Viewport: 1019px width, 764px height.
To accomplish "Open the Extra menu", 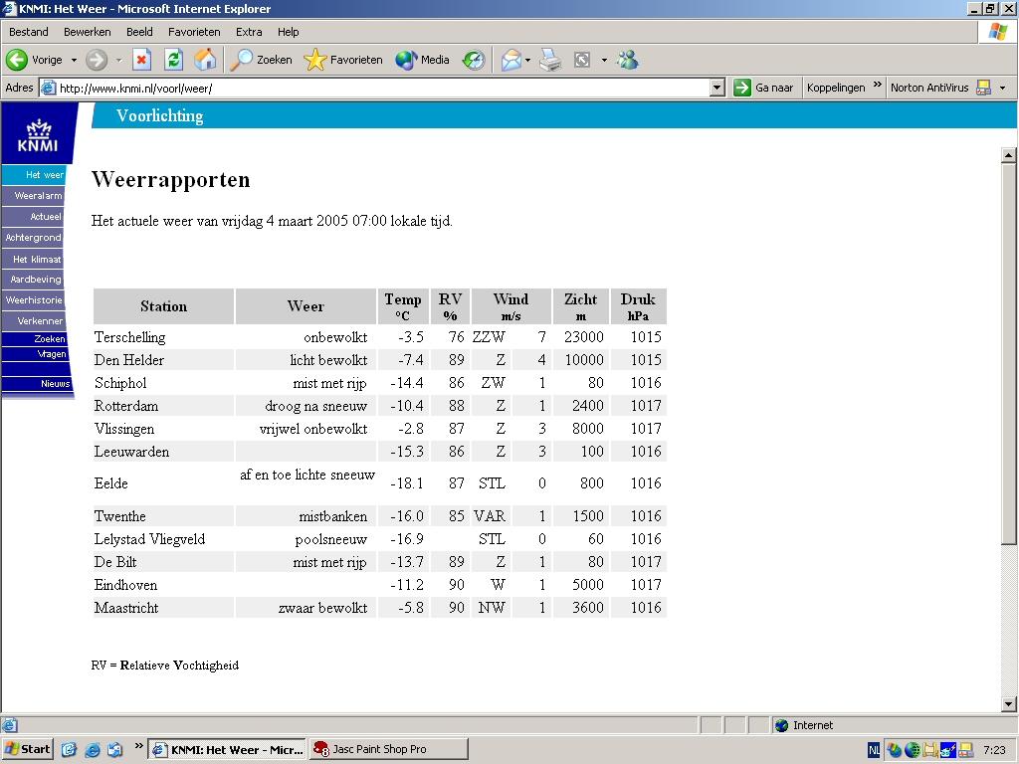I will tap(249, 32).
